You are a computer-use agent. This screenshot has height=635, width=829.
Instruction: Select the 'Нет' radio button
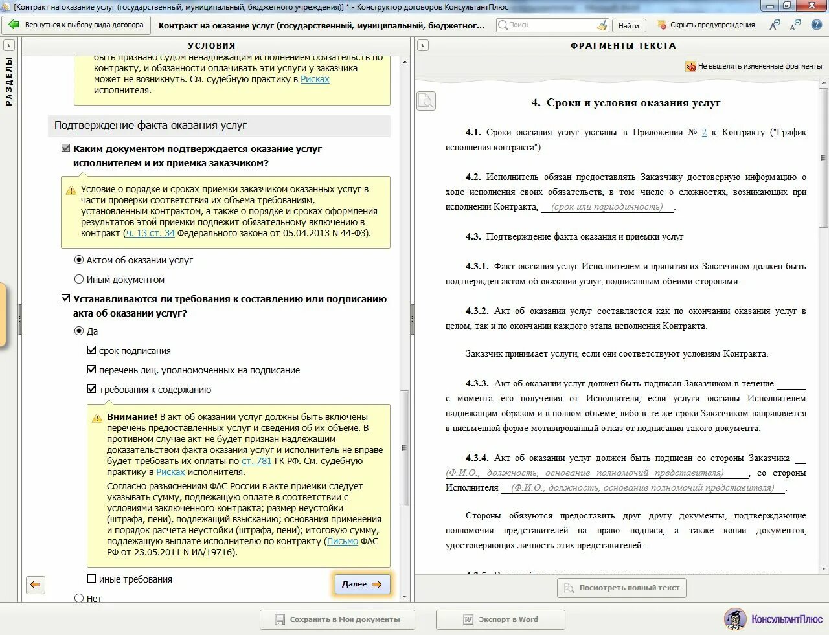point(79,598)
